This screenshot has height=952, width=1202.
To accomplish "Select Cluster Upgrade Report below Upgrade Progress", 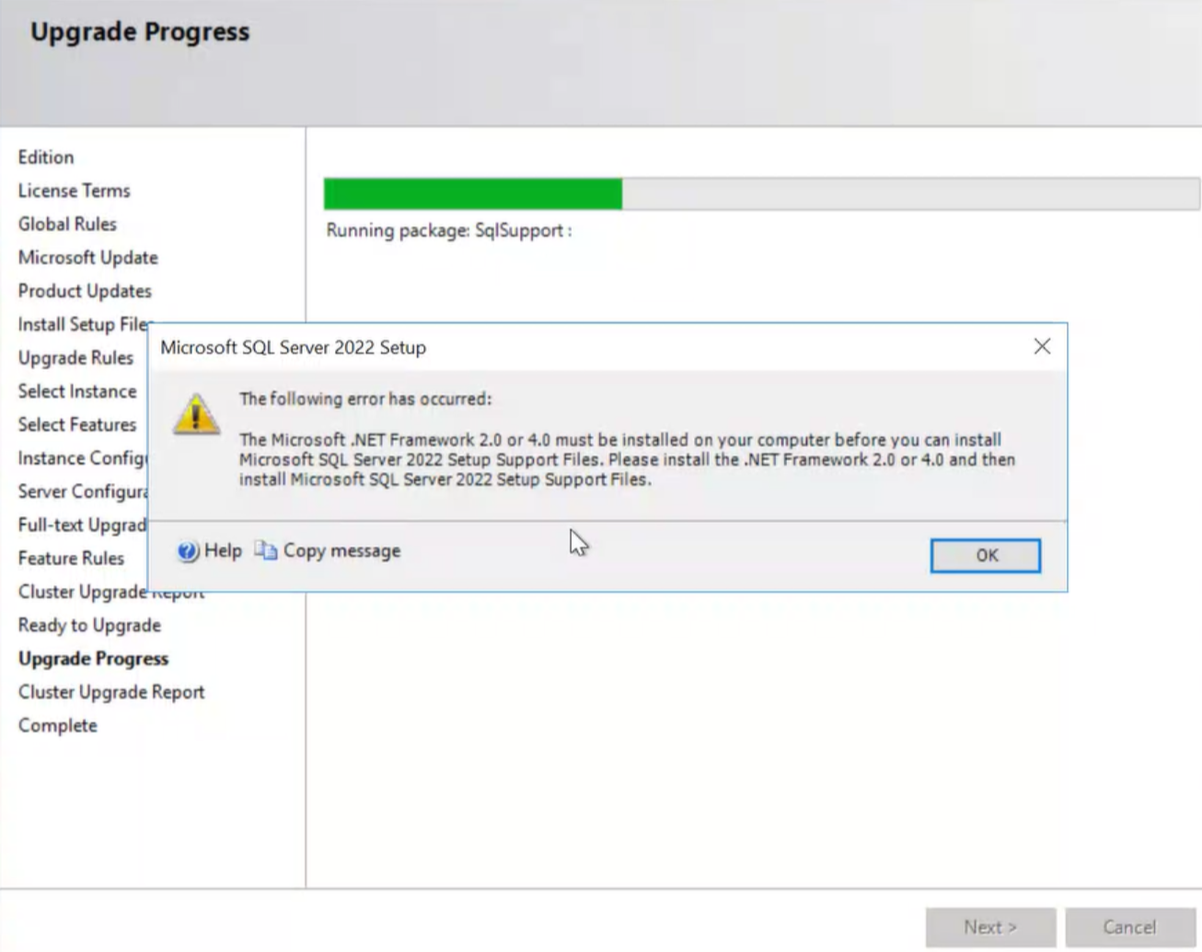I will (111, 692).
